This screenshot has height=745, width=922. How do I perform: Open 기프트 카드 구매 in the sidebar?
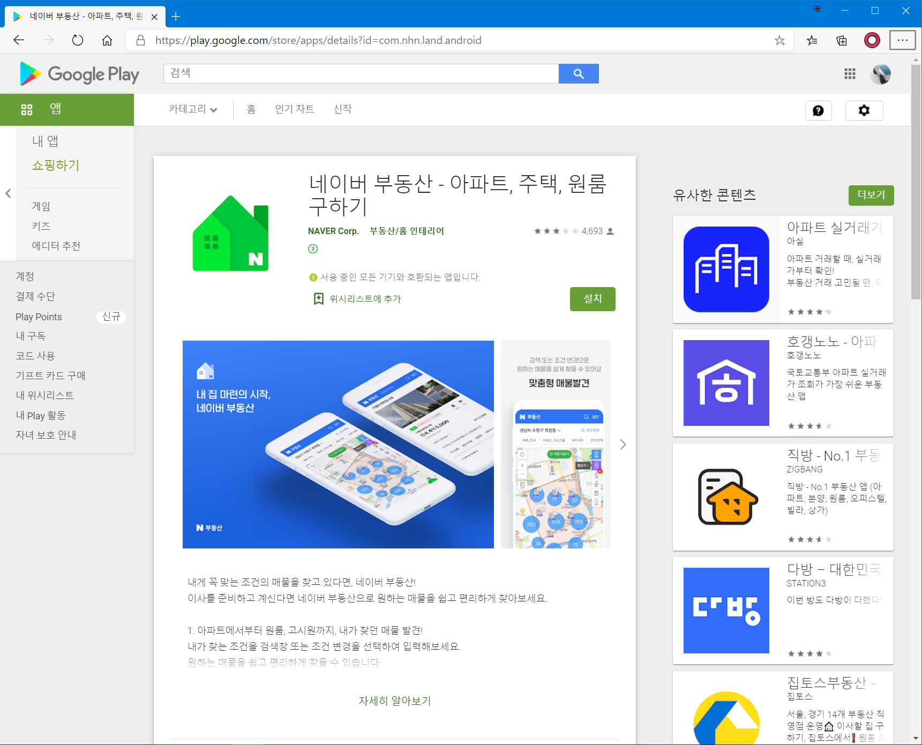pyautogui.click(x=50, y=375)
